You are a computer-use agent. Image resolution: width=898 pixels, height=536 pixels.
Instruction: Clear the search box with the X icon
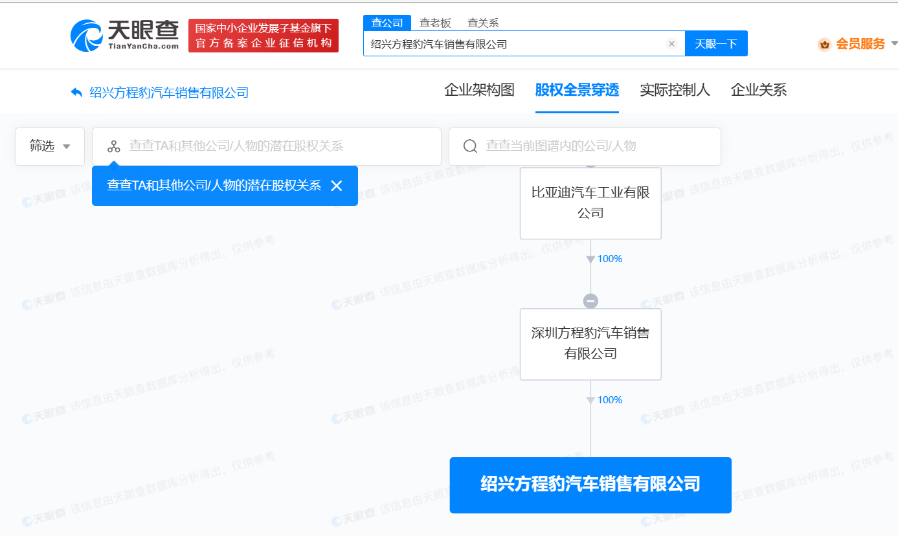[x=671, y=44]
